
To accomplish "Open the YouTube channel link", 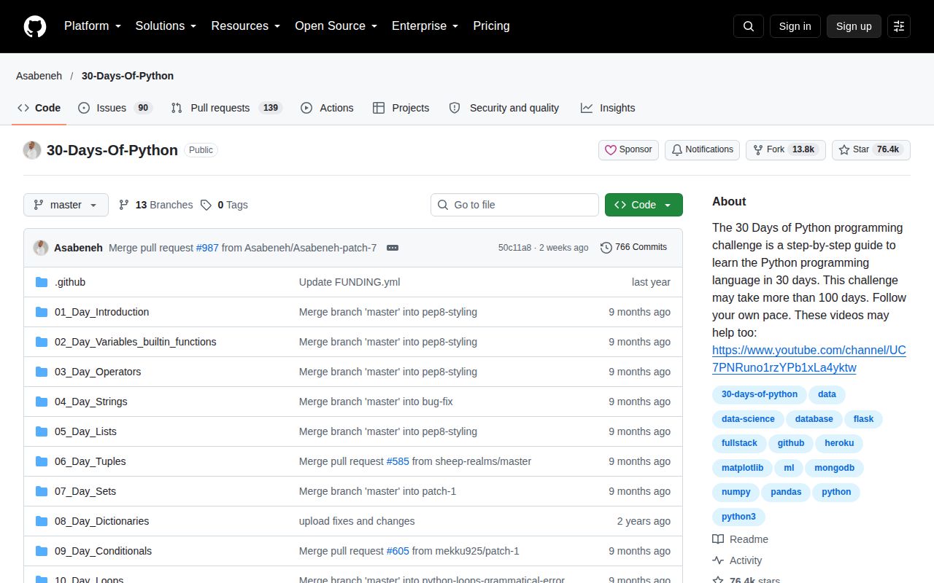I will [x=809, y=359].
